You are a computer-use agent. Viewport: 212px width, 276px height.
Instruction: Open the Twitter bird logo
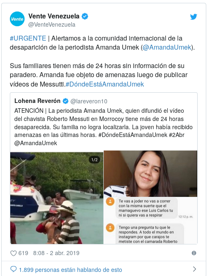pos(194,17)
